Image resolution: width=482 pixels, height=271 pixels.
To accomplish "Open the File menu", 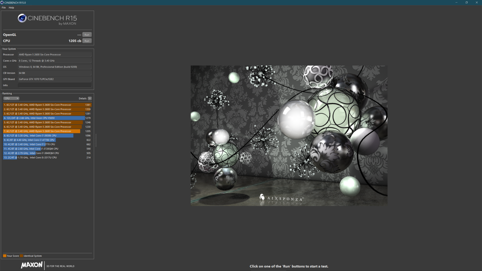I will tap(4, 8).
